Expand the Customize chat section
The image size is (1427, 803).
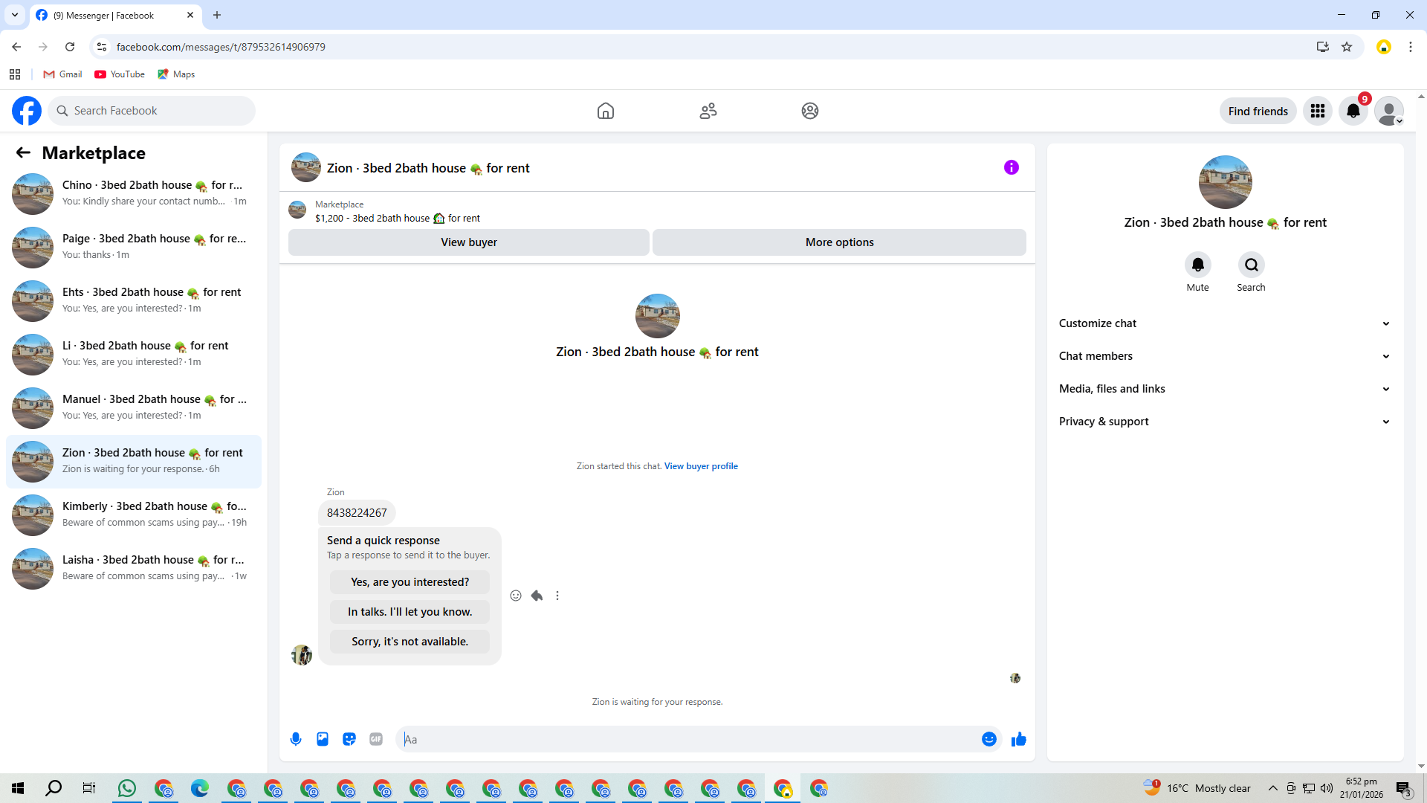click(1224, 323)
